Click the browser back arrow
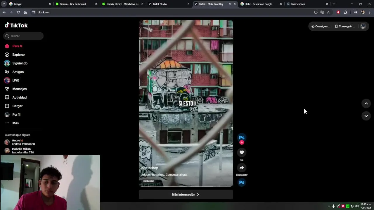The height and width of the screenshot is (210, 374). coord(4,12)
